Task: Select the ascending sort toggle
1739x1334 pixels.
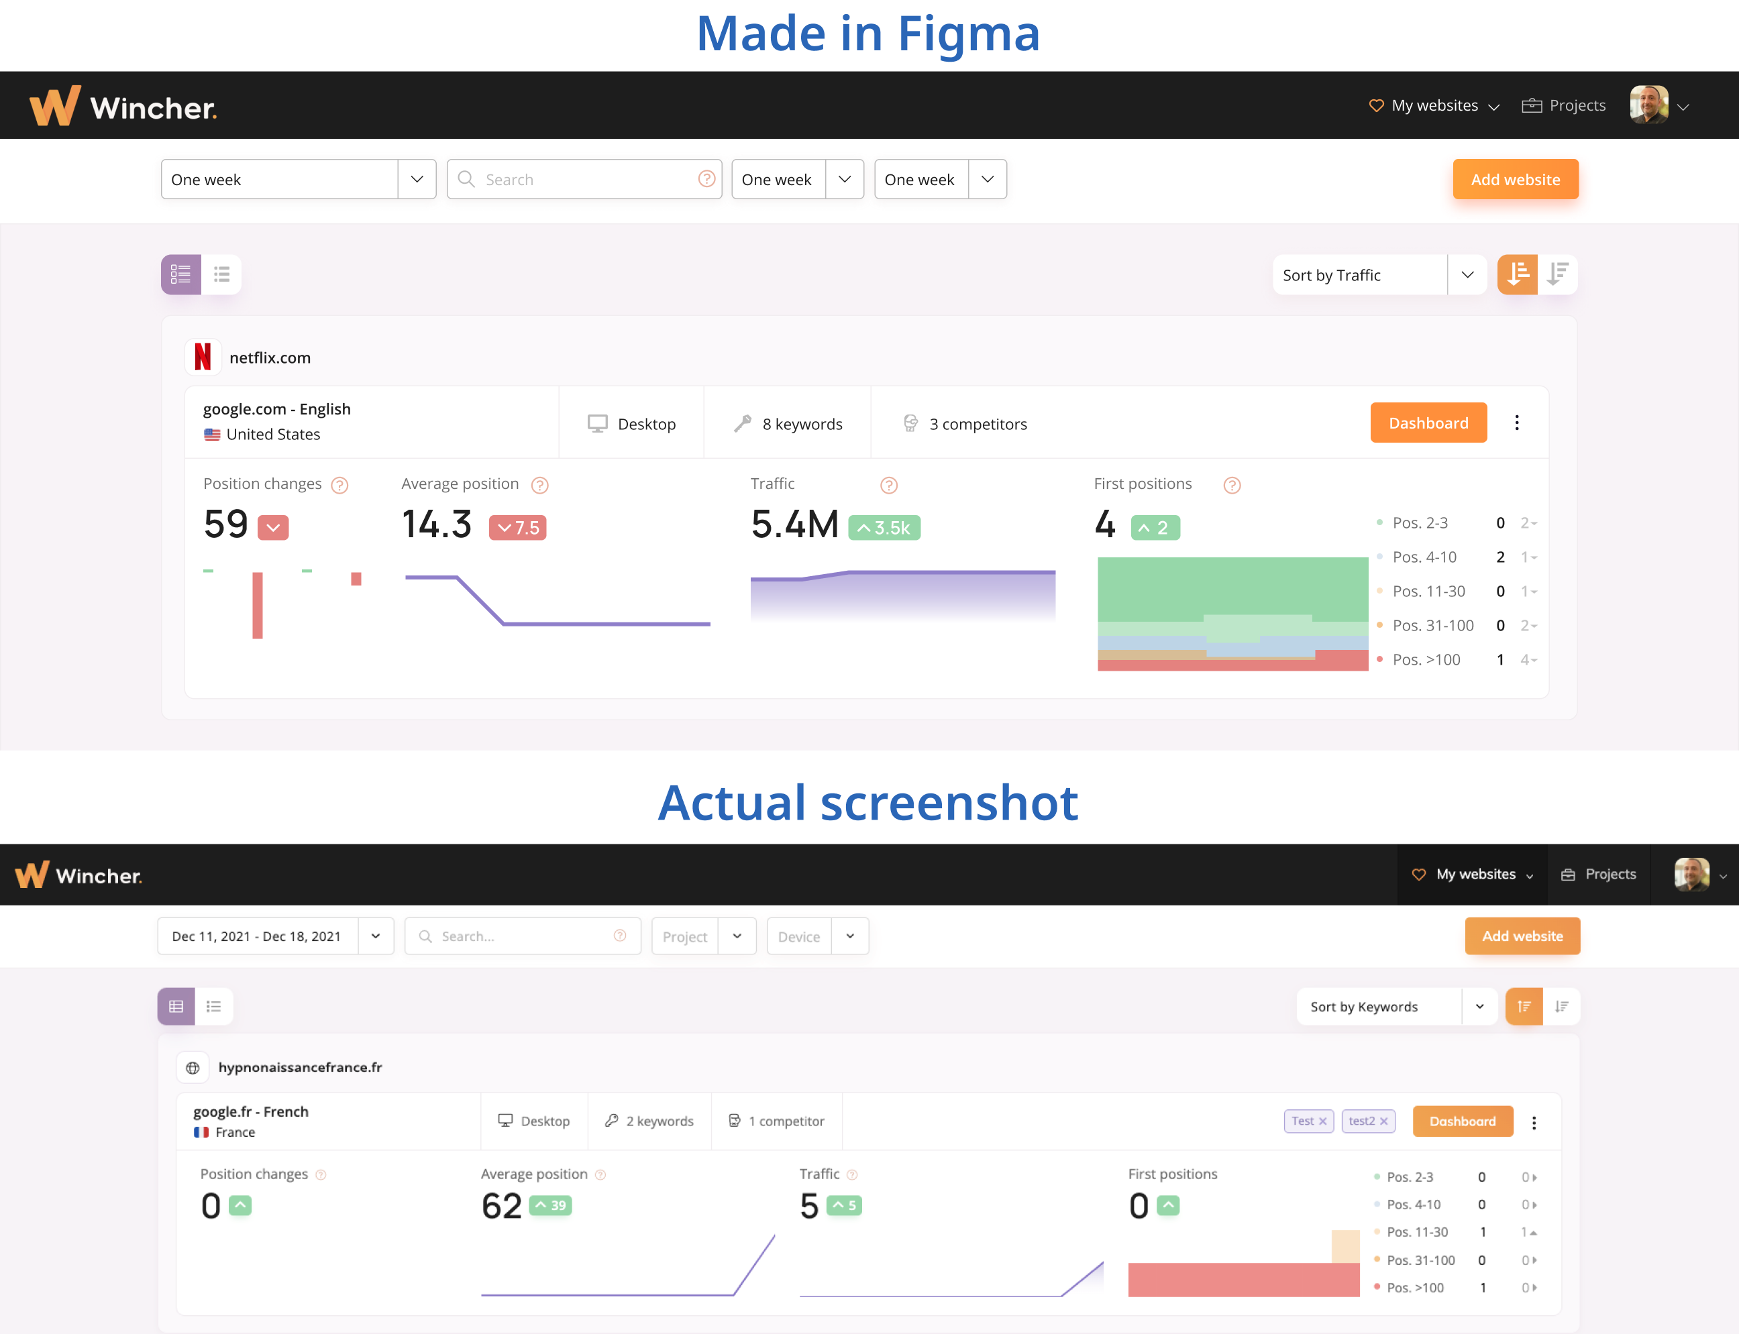Action: (x=1518, y=274)
